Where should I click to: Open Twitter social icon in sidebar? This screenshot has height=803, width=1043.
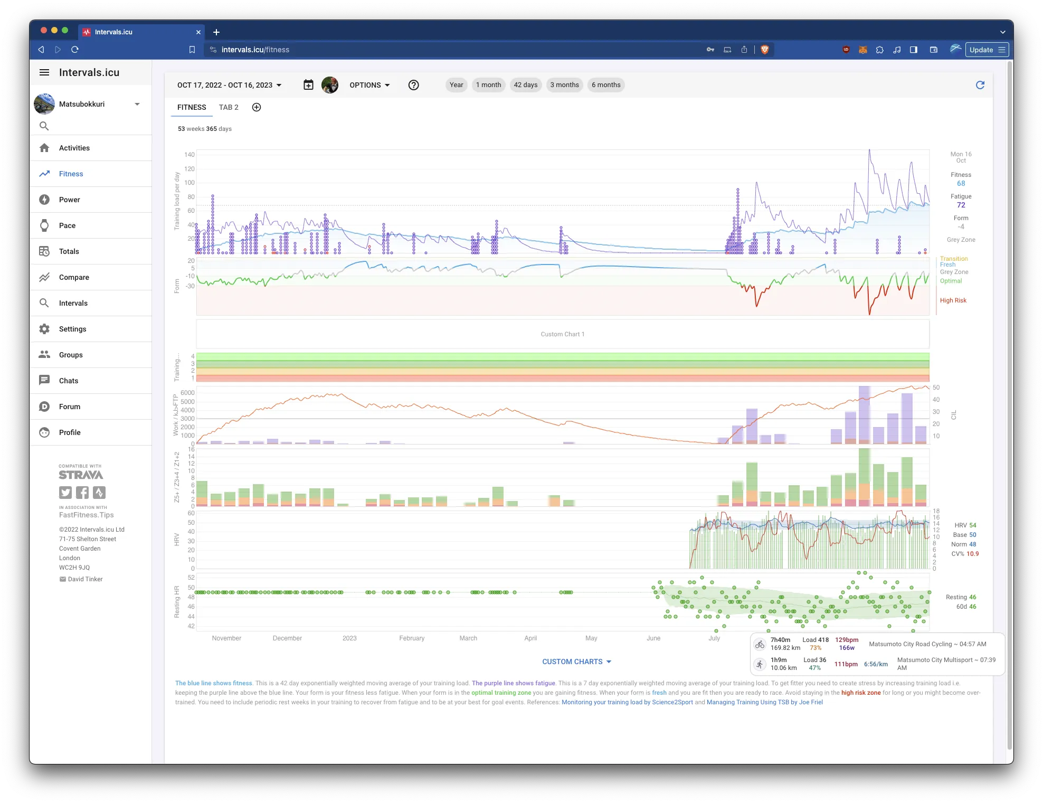tap(65, 493)
